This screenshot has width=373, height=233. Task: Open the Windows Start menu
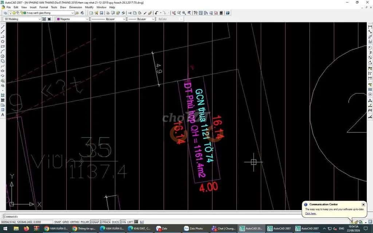(5, 229)
